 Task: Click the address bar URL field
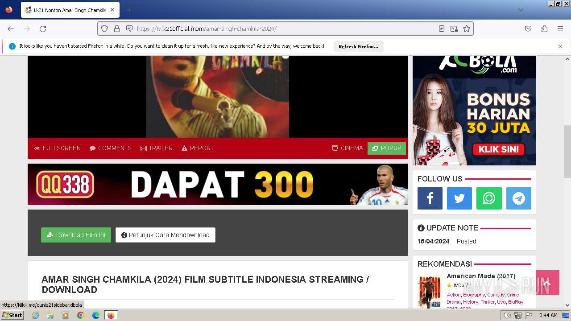[x=285, y=29]
